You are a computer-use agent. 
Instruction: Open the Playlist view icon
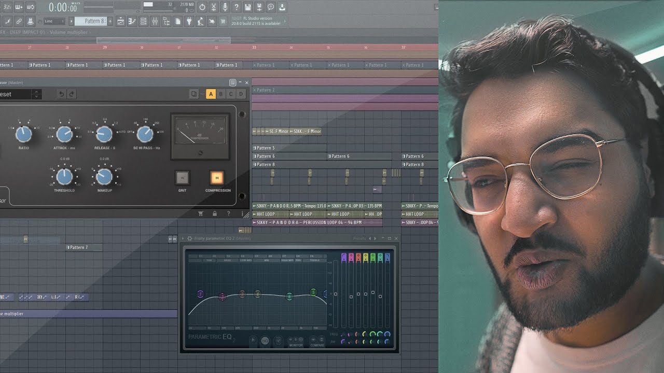[x=120, y=21]
